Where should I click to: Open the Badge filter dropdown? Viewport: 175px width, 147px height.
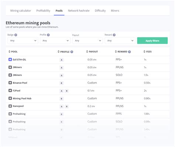(23, 41)
